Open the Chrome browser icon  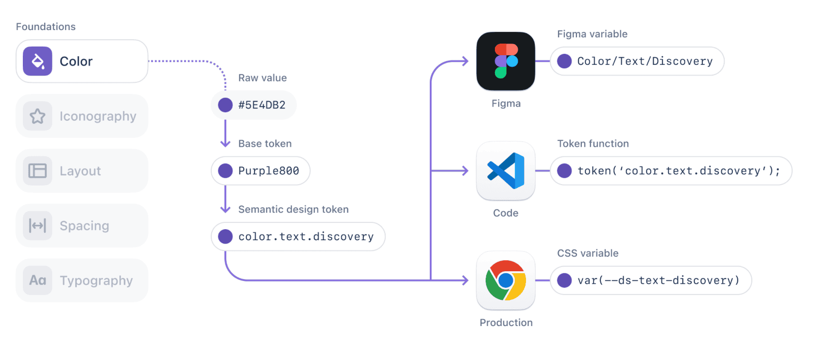(506, 280)
